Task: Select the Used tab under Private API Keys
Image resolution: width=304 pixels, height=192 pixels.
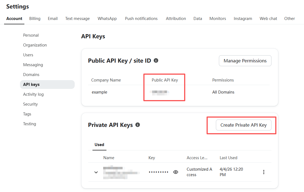Action: [x=99, y=145]
